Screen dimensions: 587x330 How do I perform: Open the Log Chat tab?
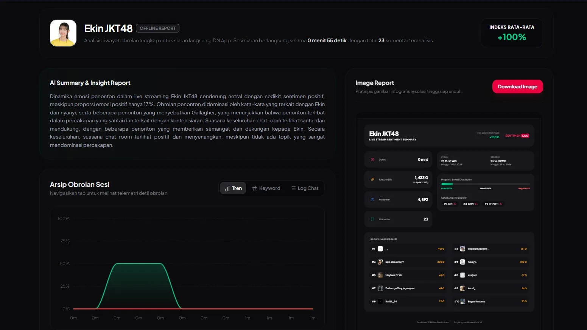[x=305, y=188]
